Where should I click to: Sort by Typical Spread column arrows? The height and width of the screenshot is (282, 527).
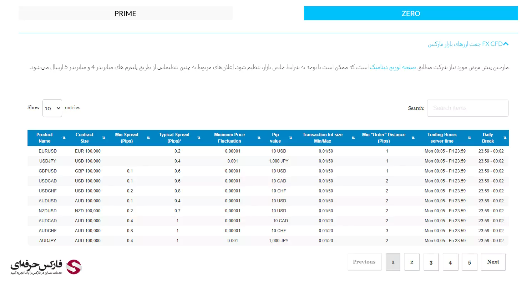(198, 138)
